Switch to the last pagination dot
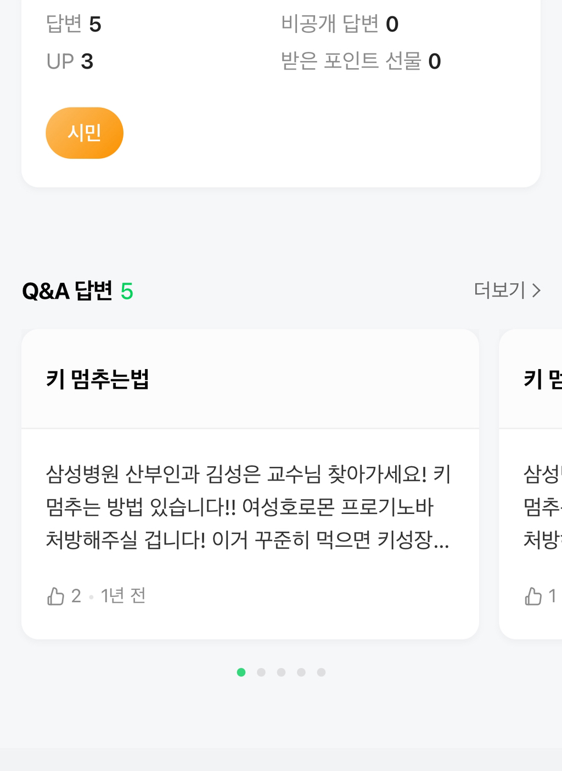562x771 pixels. (321, 672)
